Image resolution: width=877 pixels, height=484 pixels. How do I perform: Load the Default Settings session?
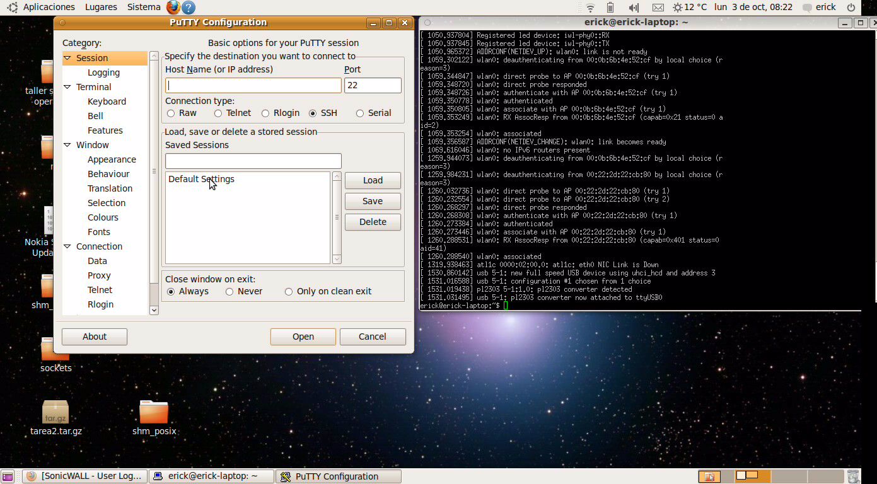tap(373, 180)
